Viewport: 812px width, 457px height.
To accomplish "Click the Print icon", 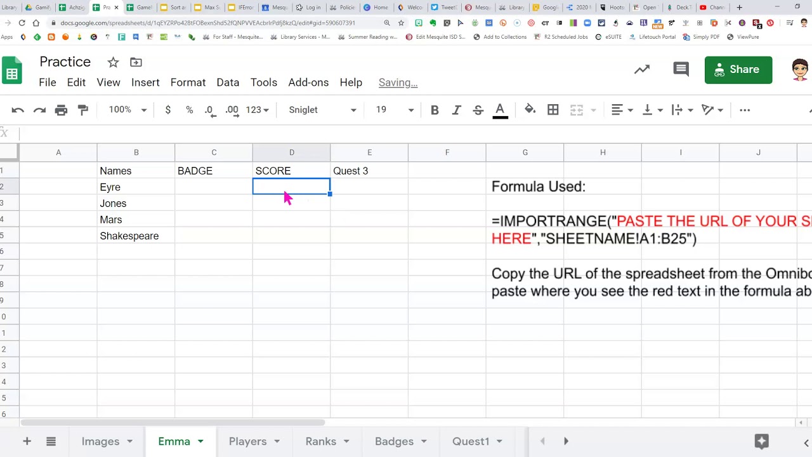I will click(x=61, y=110).
